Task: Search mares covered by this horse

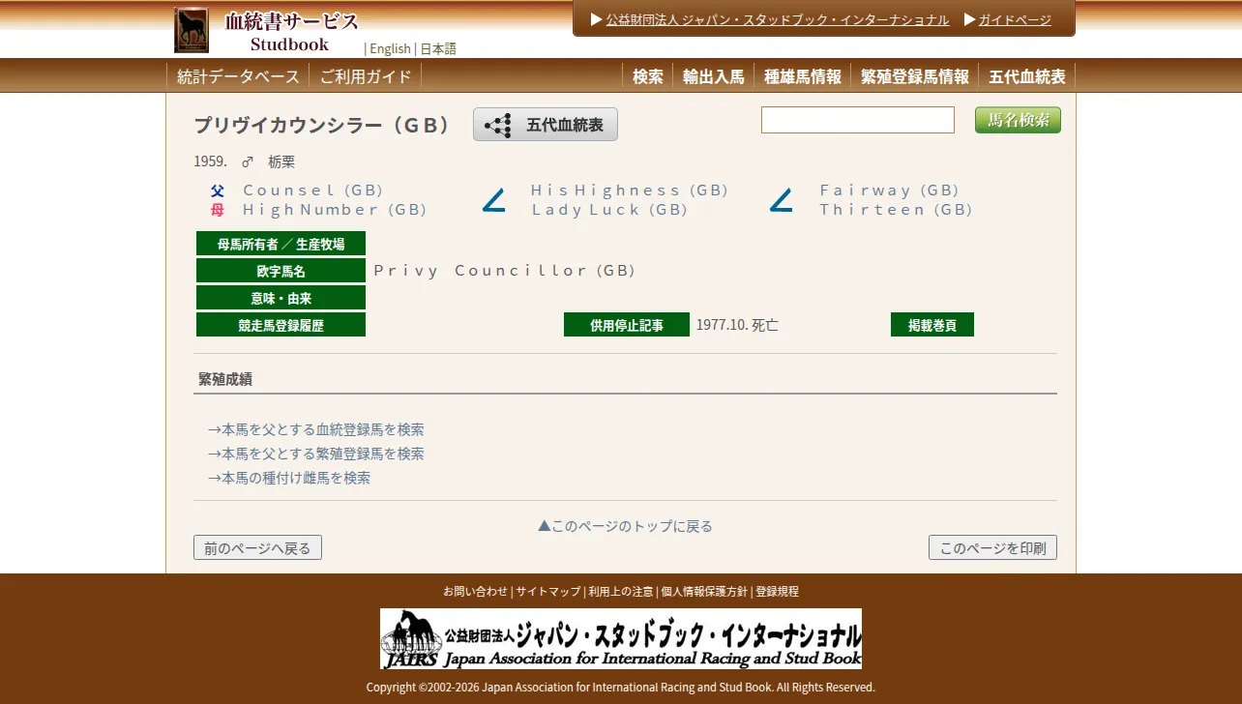Action: 289,478
